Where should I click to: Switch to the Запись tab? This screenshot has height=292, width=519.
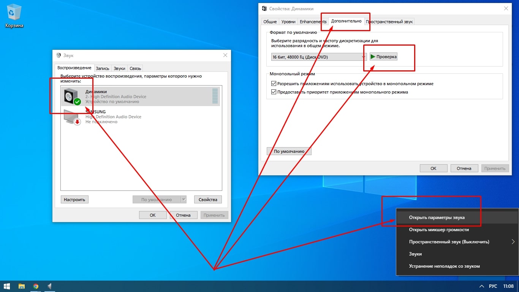pyautogui.click(x=102, y=68)
